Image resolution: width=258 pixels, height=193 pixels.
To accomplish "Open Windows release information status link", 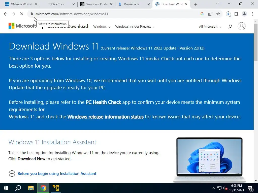I will pyautogui.click(x=106, y=117).
